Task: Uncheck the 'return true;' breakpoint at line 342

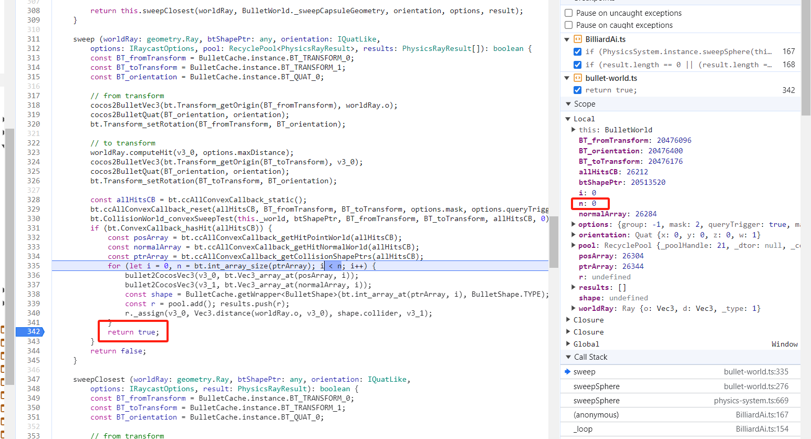Action: pyautogui.click(x=577, y=90)
